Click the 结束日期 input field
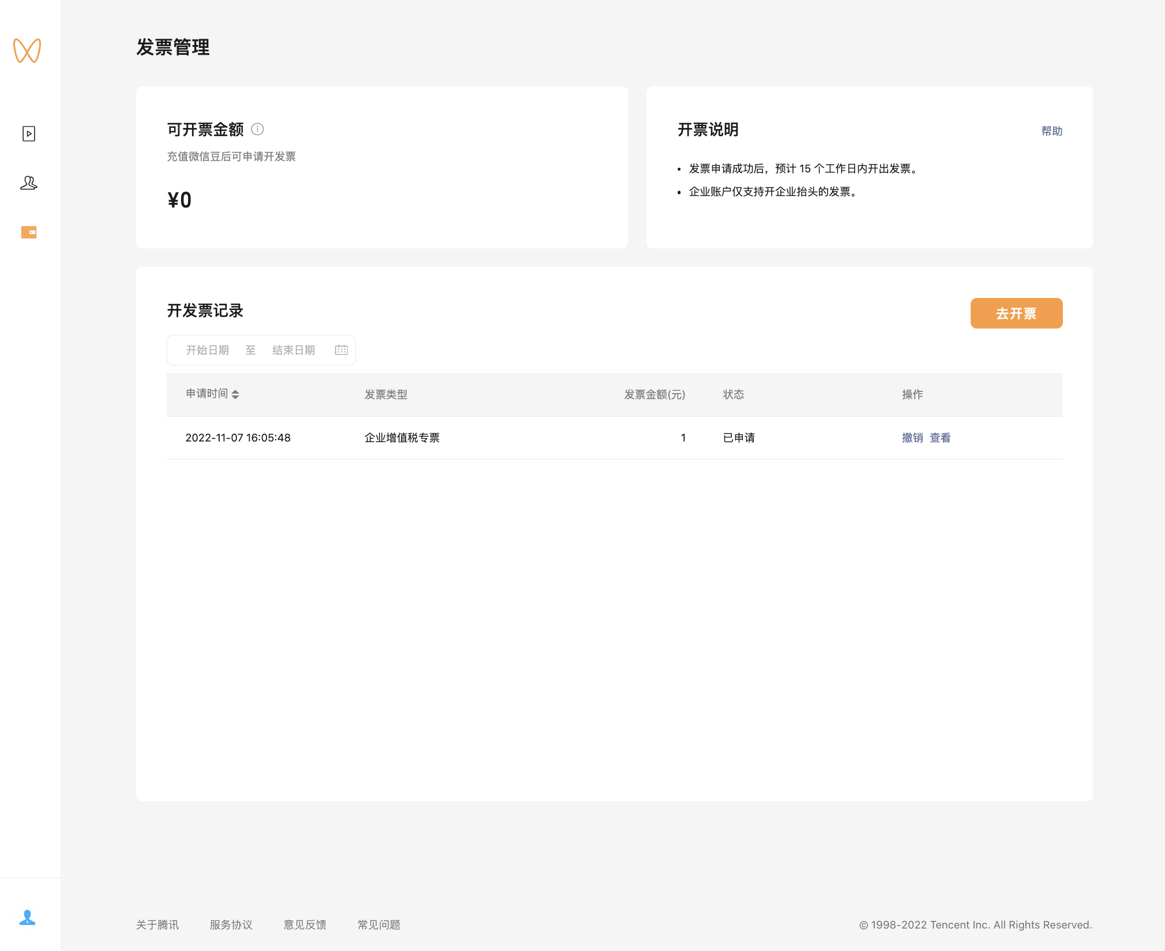 pos(294,350)
